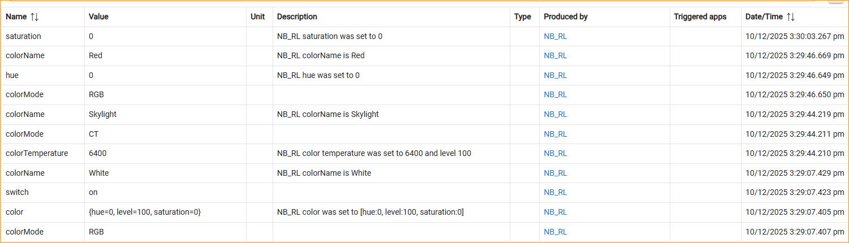849x243 pixels.
Task: Select the 6400 value cell
Action: pyautogui.click(x=97, y=153)
